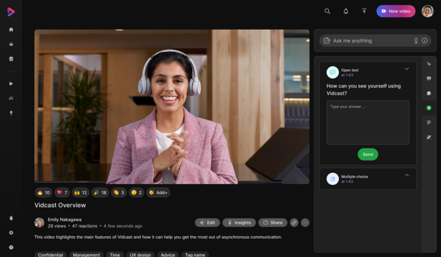Click the upload arrow icon
The width and height of the screenshot is (441, 257).
click(364, 11)
